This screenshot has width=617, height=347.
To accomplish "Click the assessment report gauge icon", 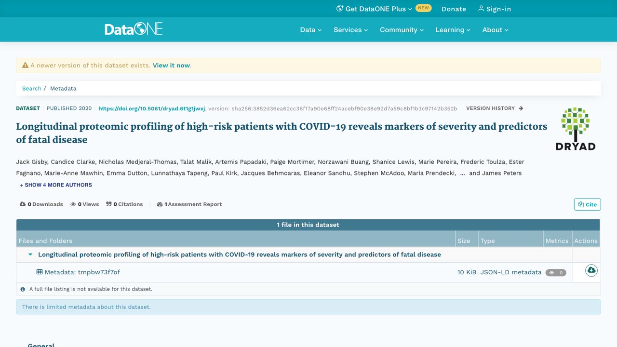I will (x=160, y=204).
